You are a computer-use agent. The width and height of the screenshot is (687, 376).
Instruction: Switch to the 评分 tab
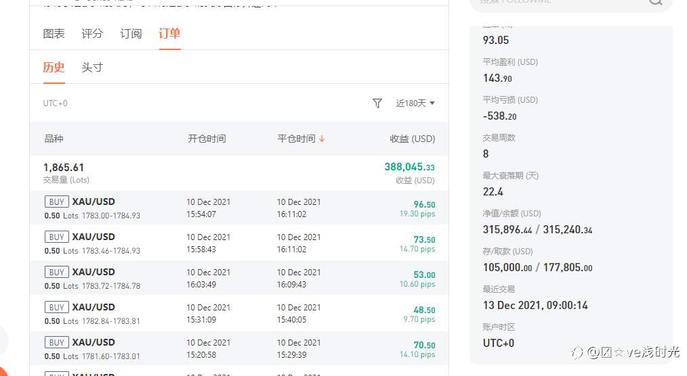[92, 33]
